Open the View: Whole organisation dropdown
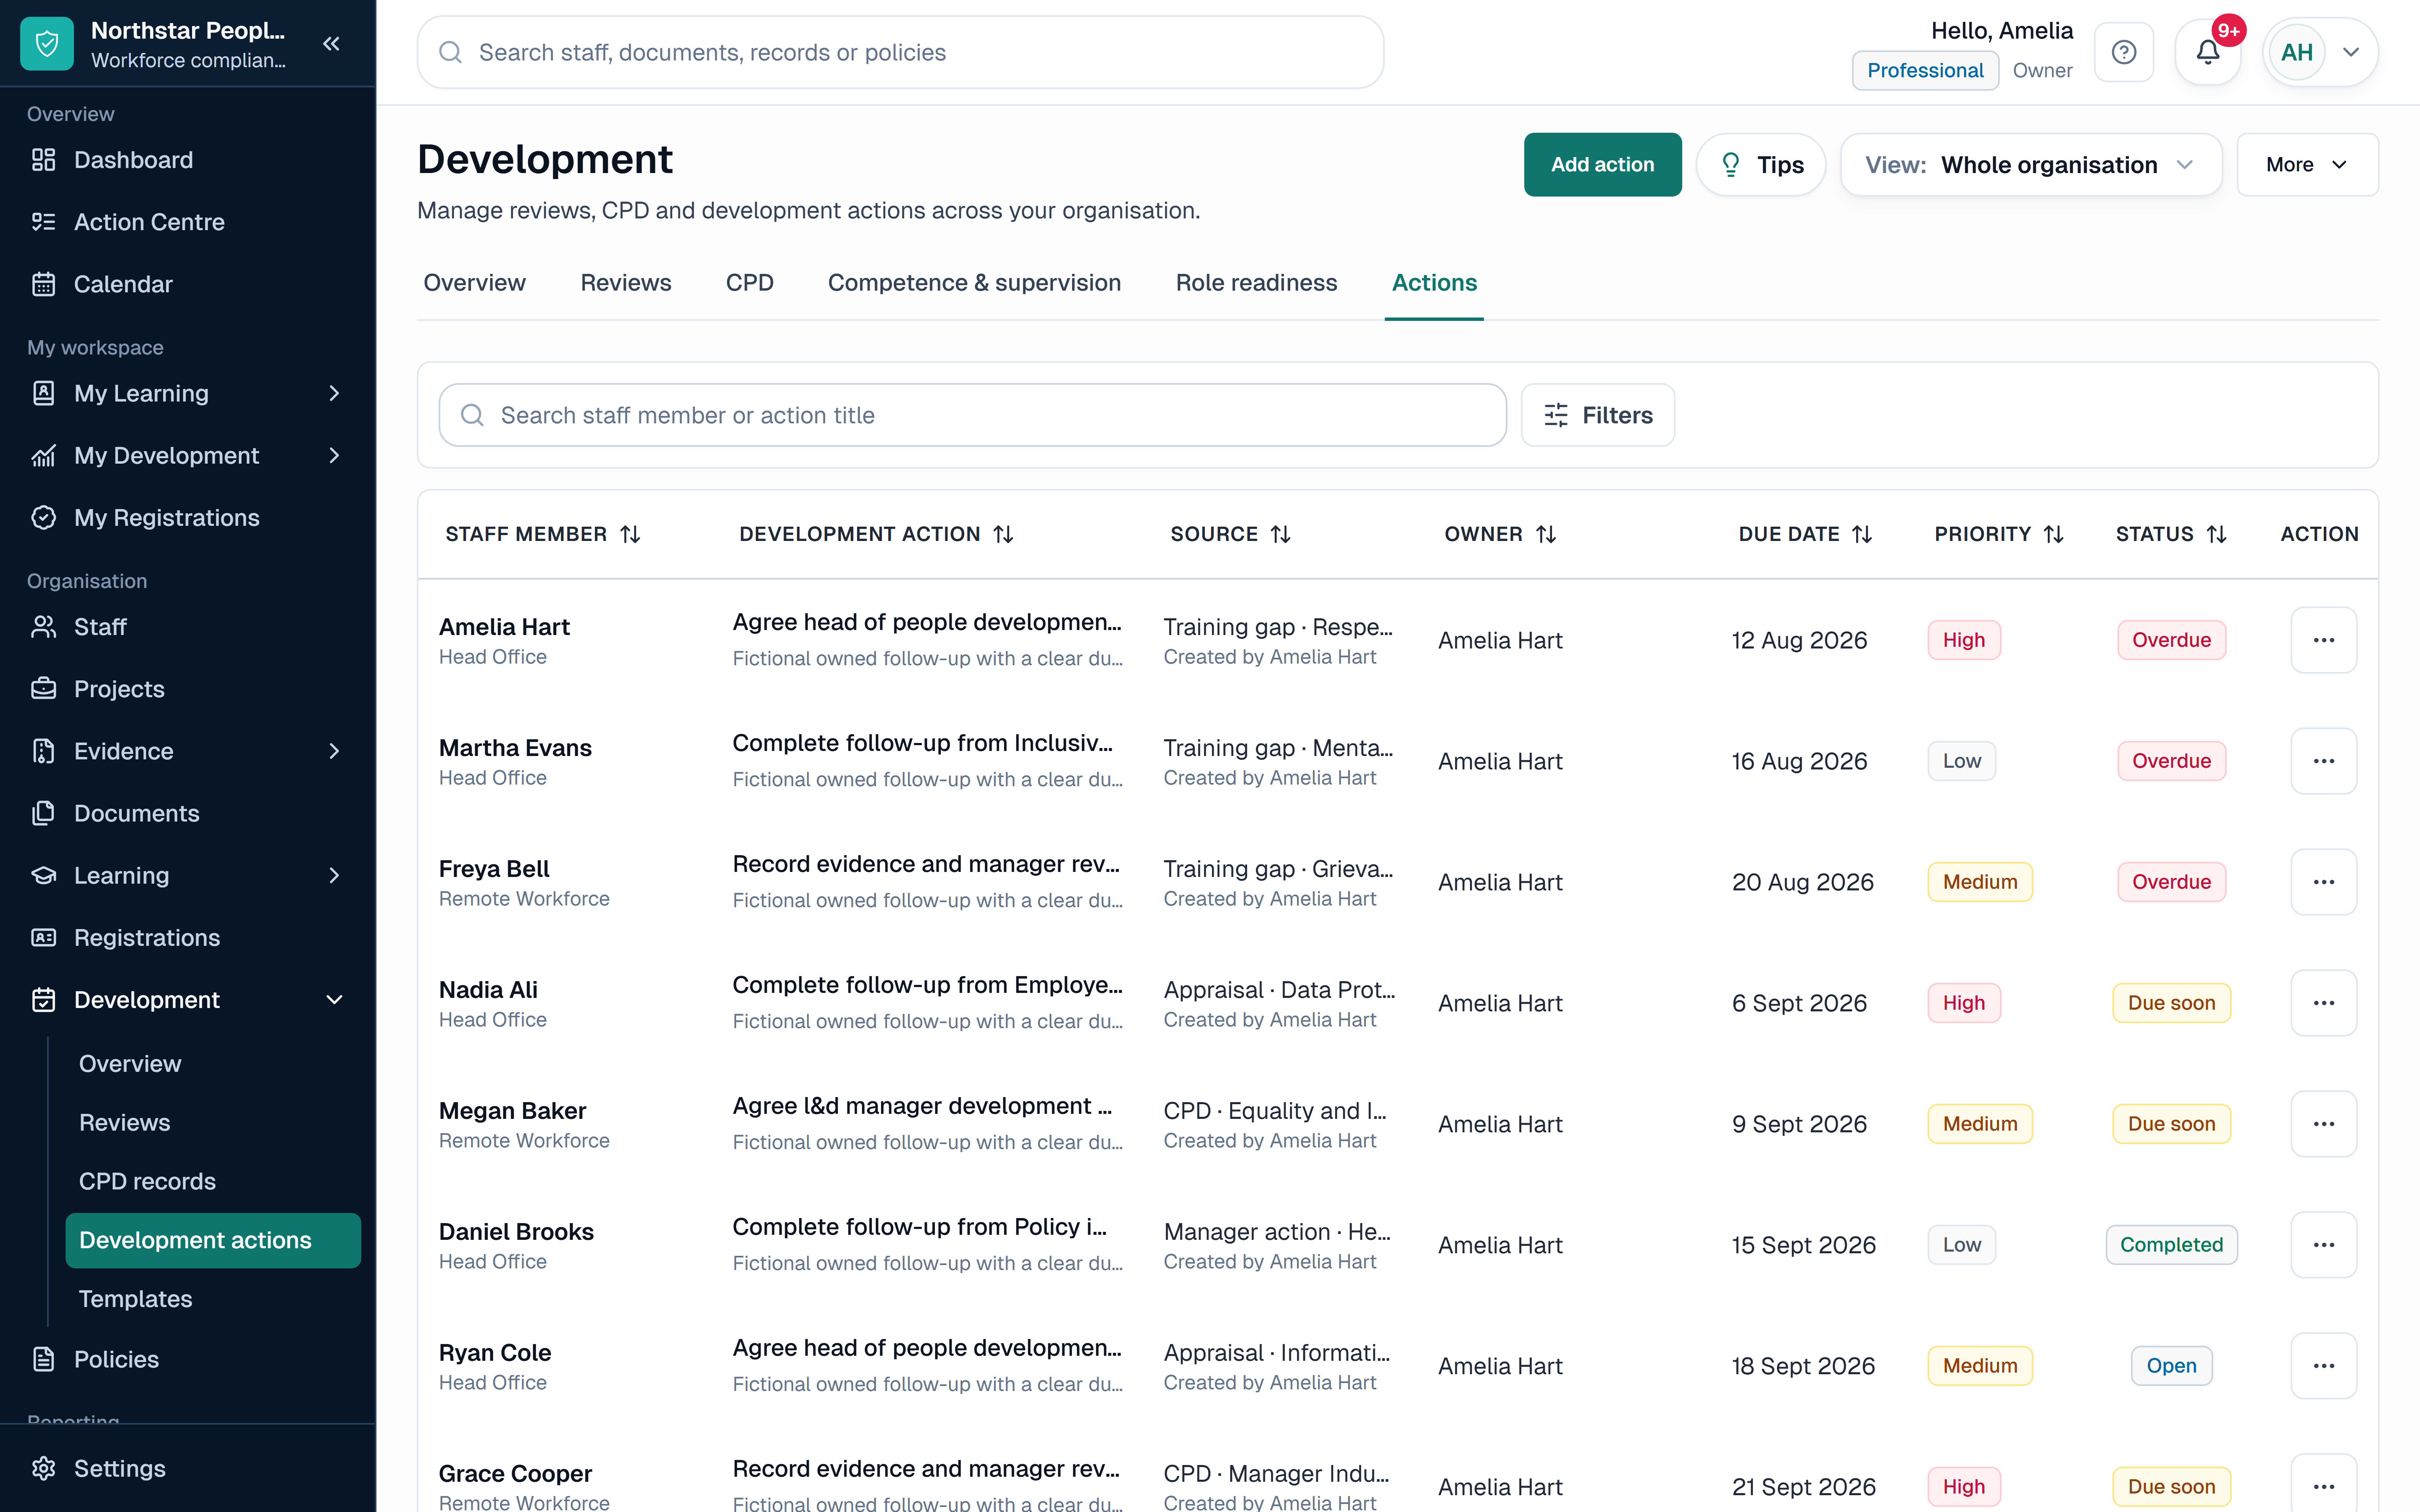The width and height of the screenshot is (2420, 1512). (2031, 165)
